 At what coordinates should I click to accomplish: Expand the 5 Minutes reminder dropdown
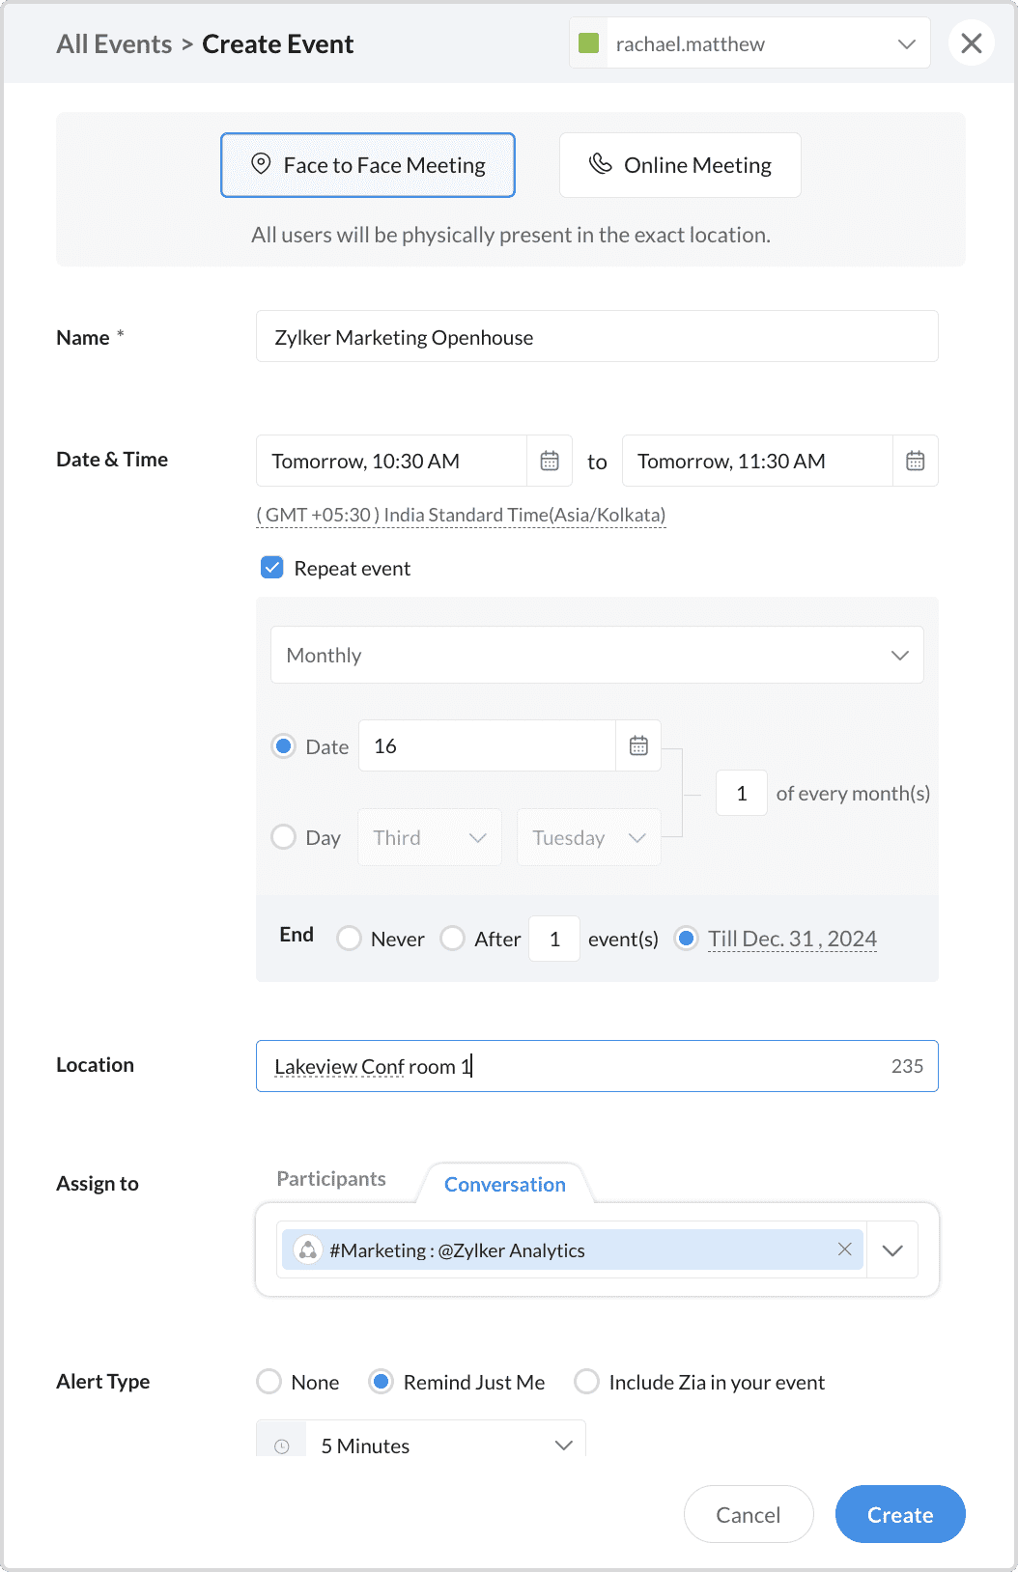pyautogui.click(x=563, y=1446)
